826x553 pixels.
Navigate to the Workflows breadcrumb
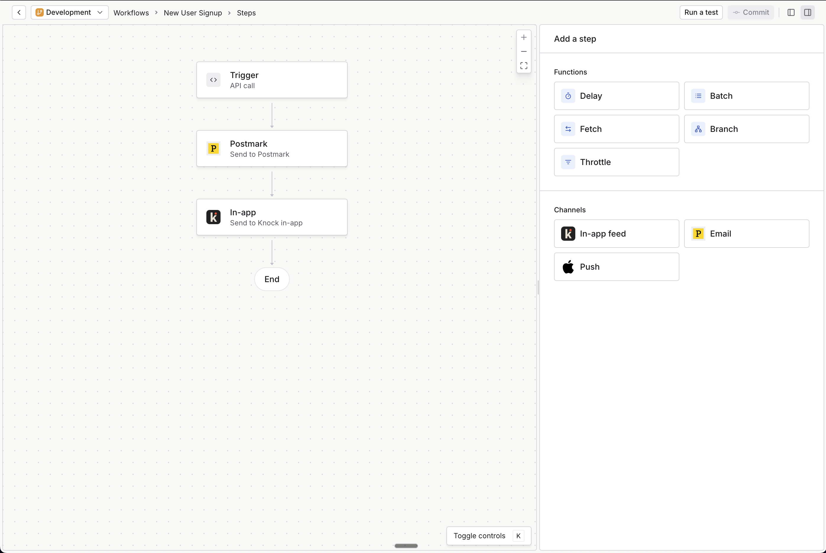(x=131, y=13)
